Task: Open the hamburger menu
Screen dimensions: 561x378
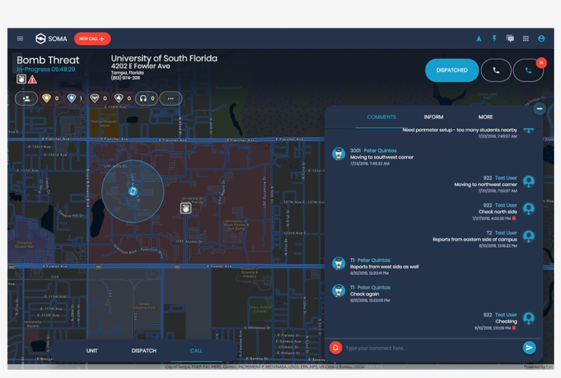Action: click(20, 39)
